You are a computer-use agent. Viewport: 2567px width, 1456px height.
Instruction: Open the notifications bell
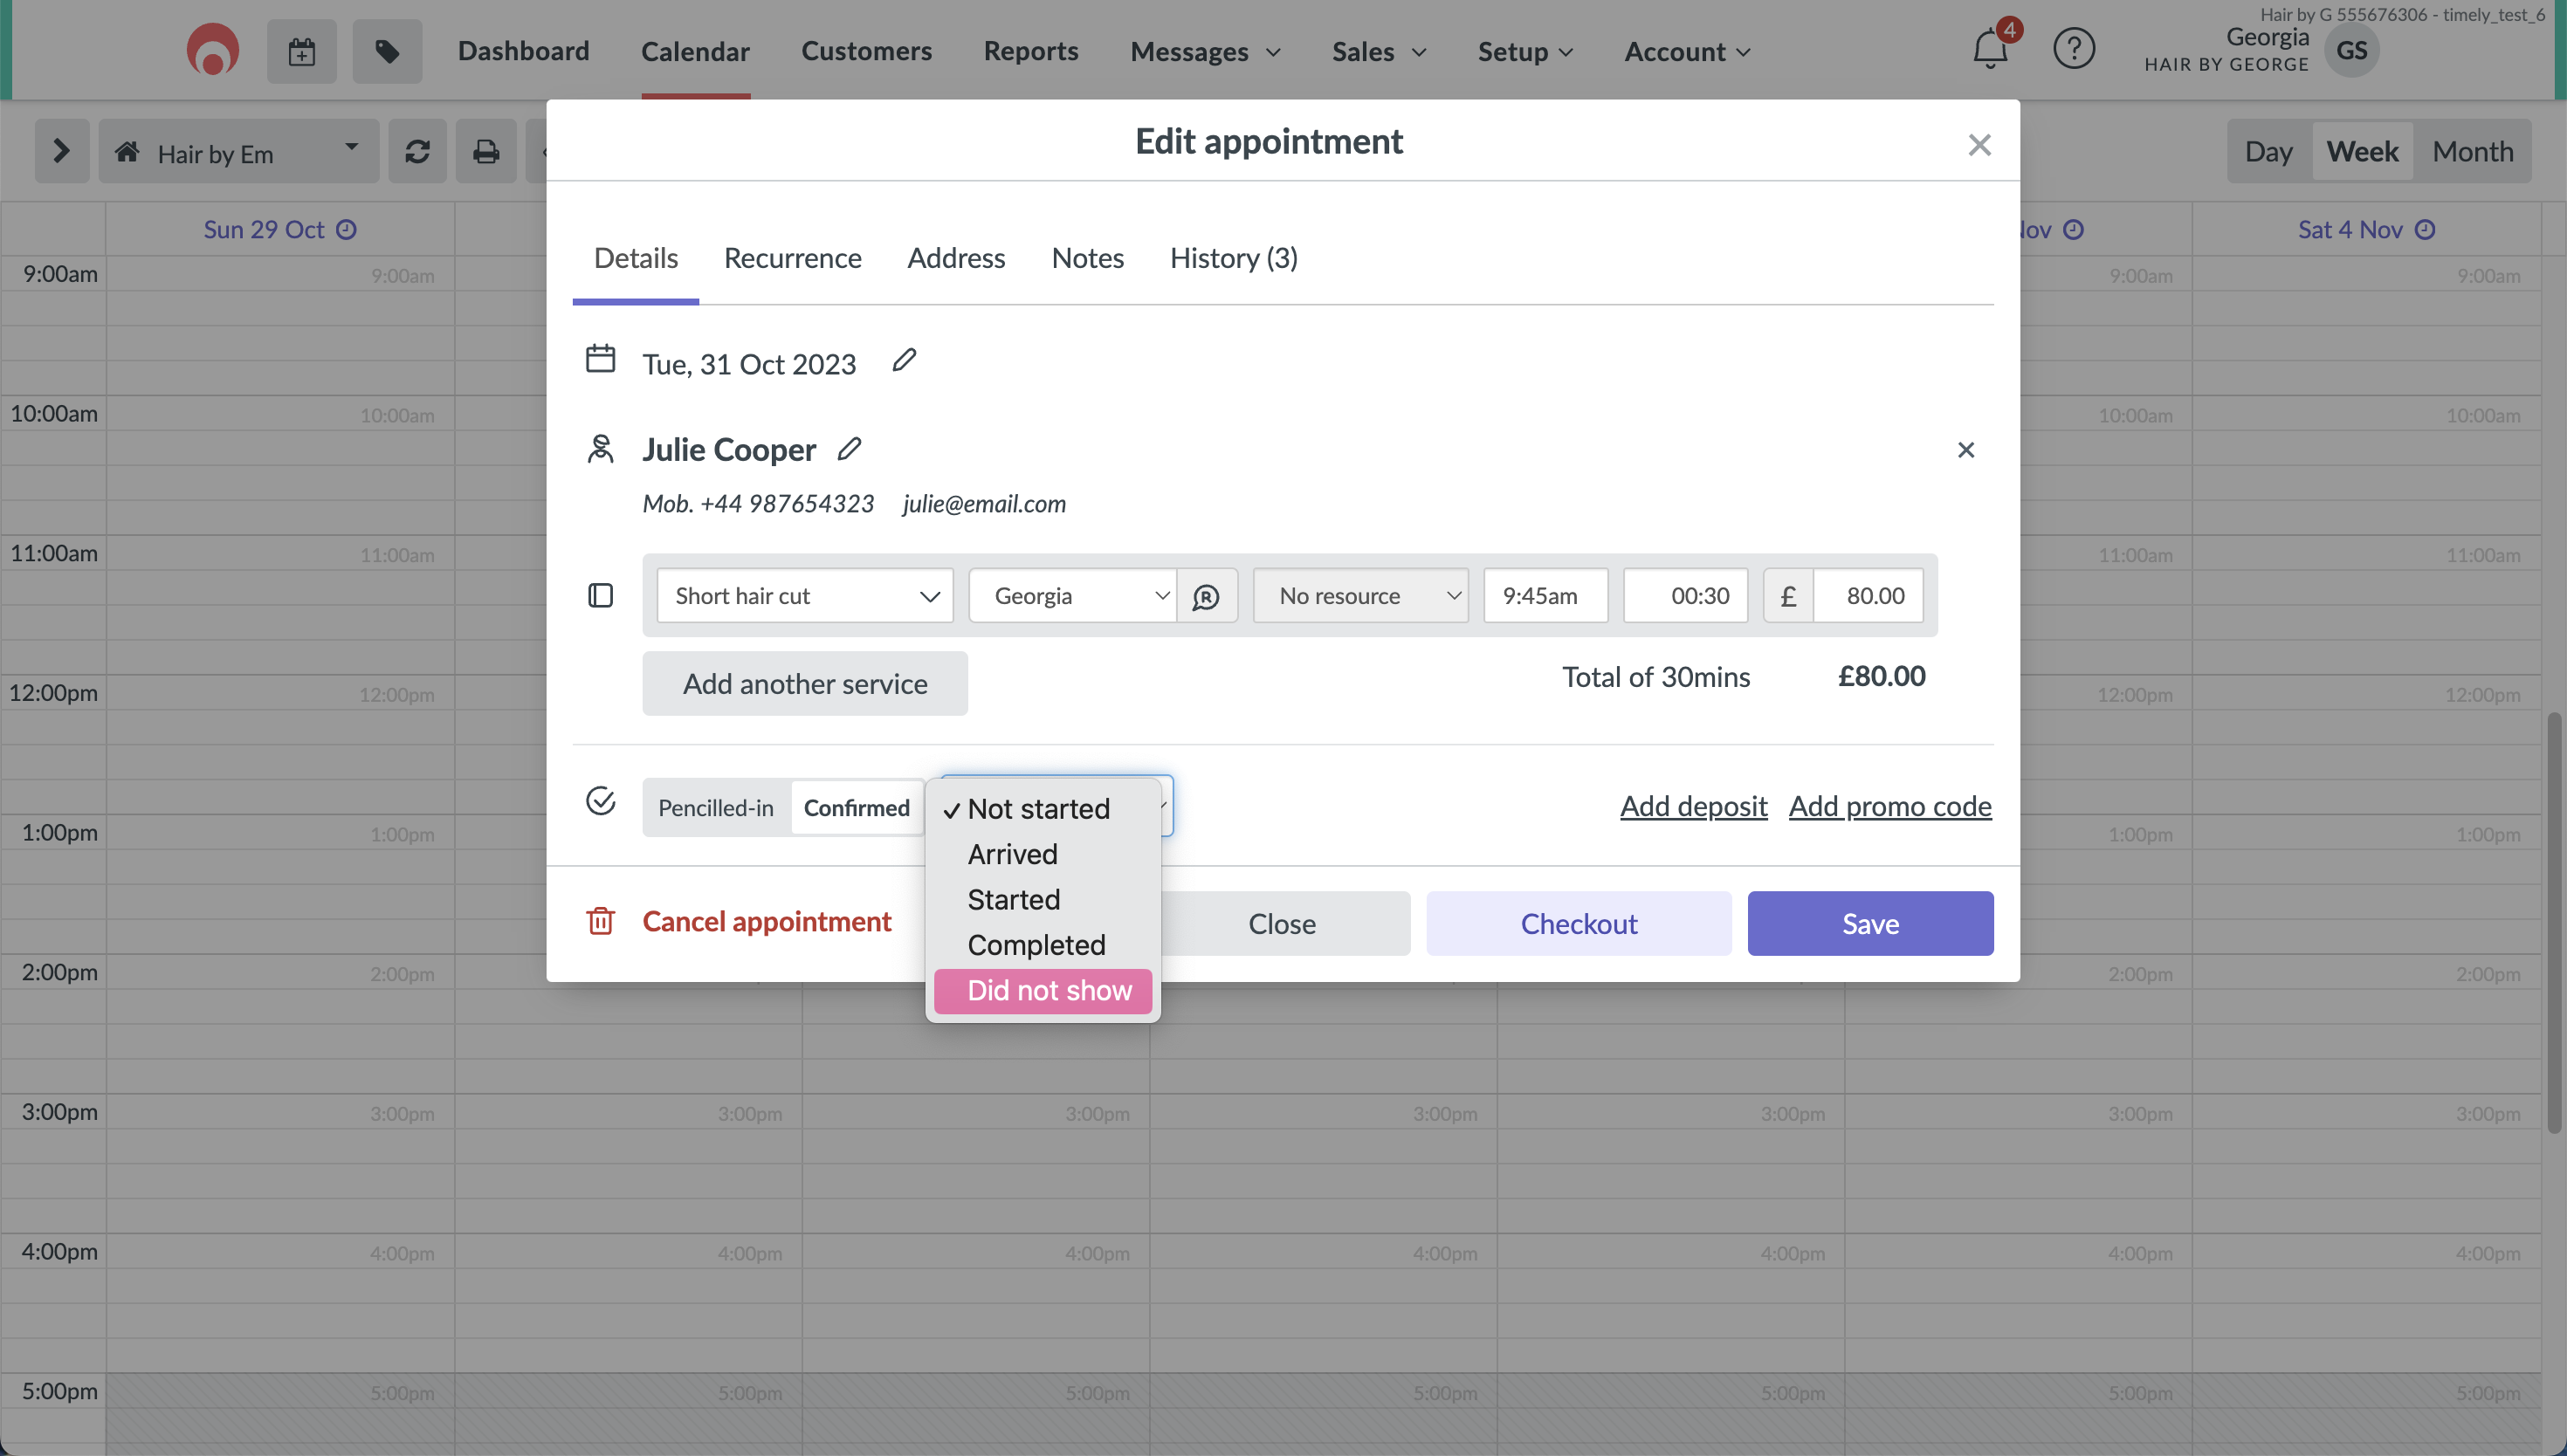[x=1990, y=49]
